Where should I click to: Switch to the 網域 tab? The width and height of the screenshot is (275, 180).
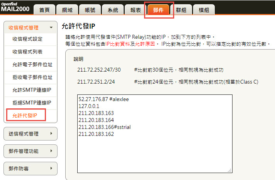67,10
